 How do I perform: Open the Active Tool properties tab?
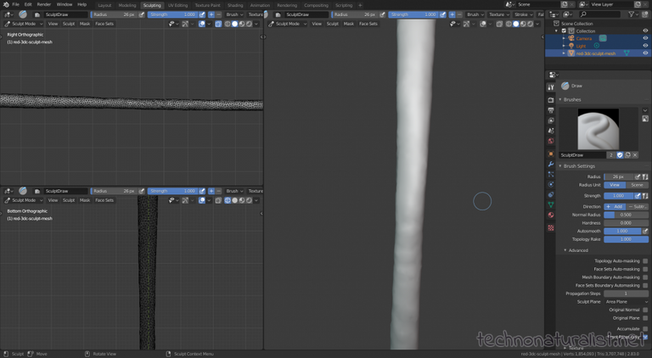tap(551, 87)
